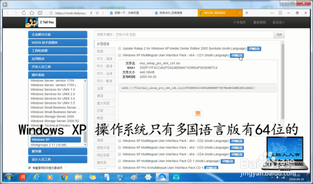Go to browser home page icon
The image size is (313, 184).
[32, 13]
